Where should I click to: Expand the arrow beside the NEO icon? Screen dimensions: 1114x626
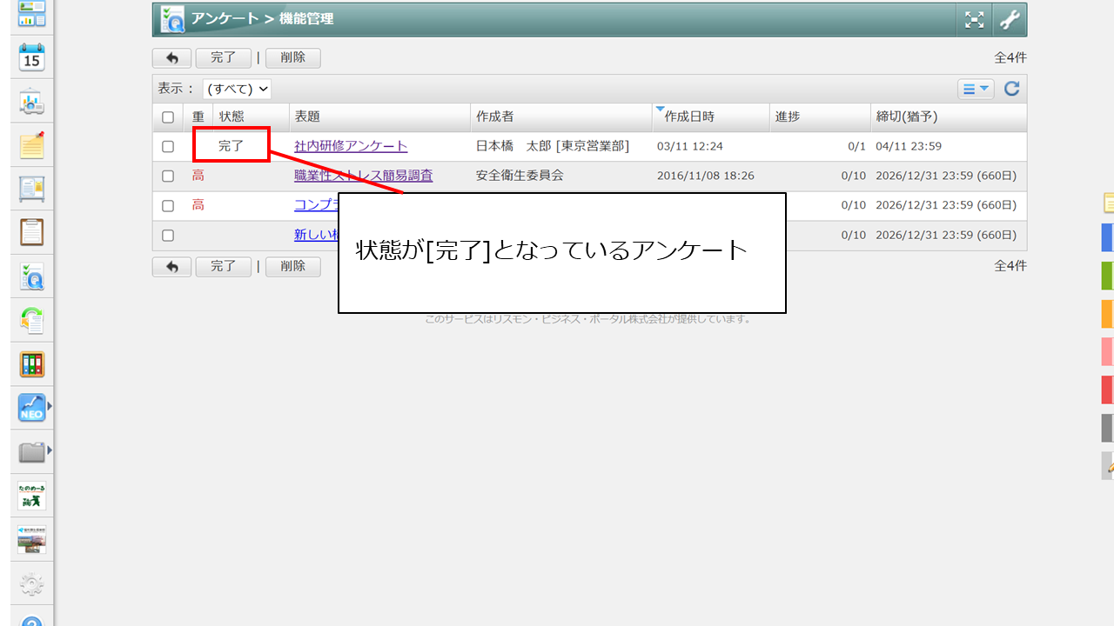pyautogui.click(x=50, y=406)
